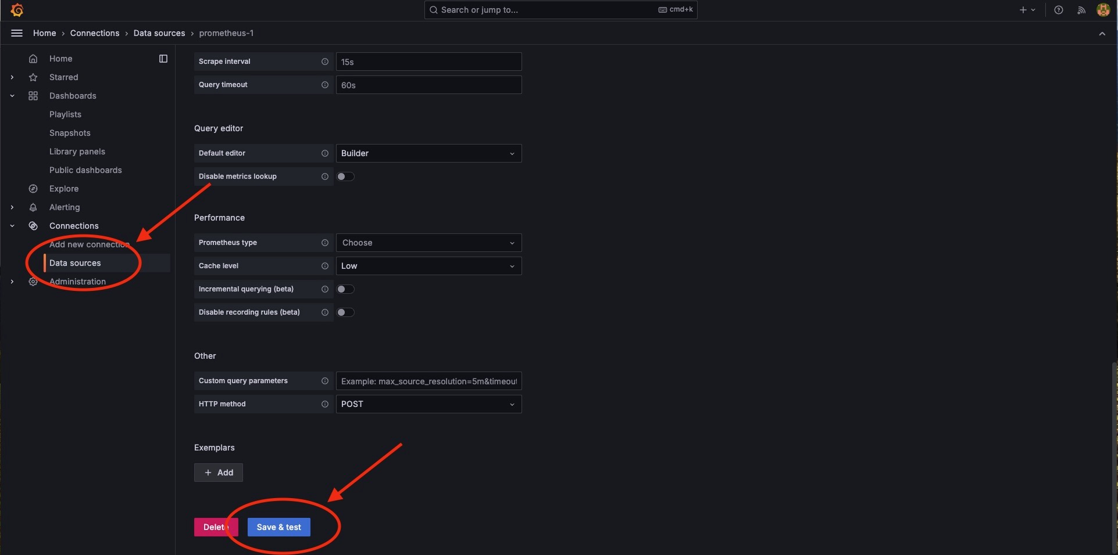This screenshot has height=555, width=1118.
Task: Show info tooltip for Query timeout
Action: pos(325,85)
